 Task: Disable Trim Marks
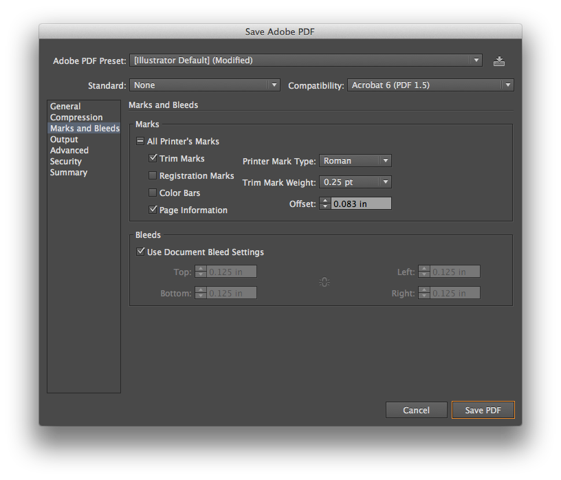(x=152, y=158)
